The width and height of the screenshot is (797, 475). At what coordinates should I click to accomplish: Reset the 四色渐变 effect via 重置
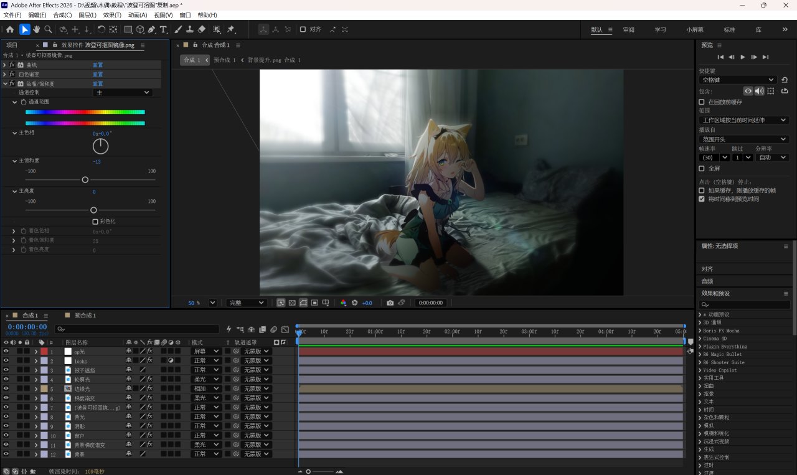pos(98,74)
